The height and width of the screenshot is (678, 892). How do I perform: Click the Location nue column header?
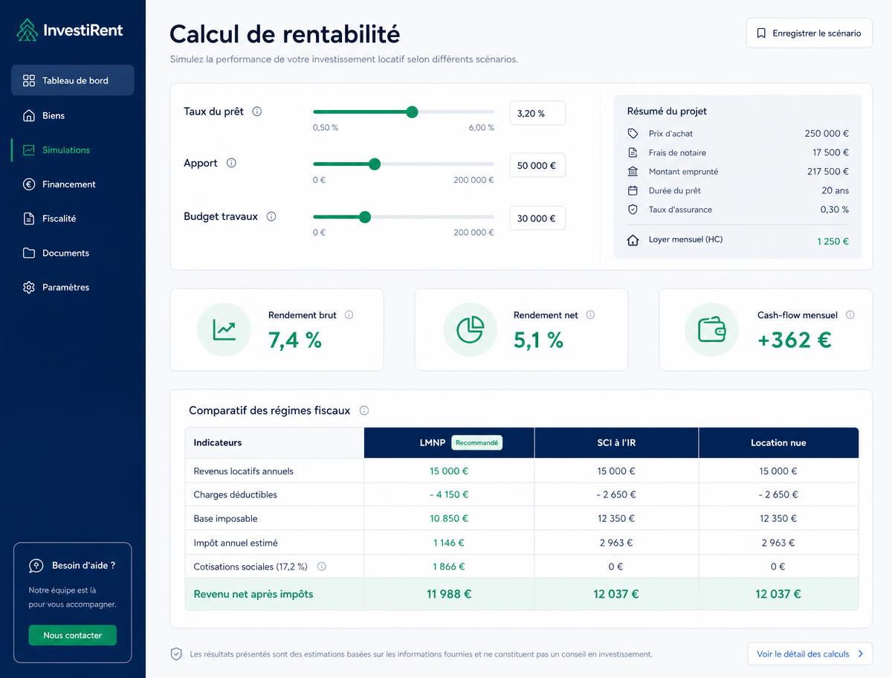[x=778, y=442]
